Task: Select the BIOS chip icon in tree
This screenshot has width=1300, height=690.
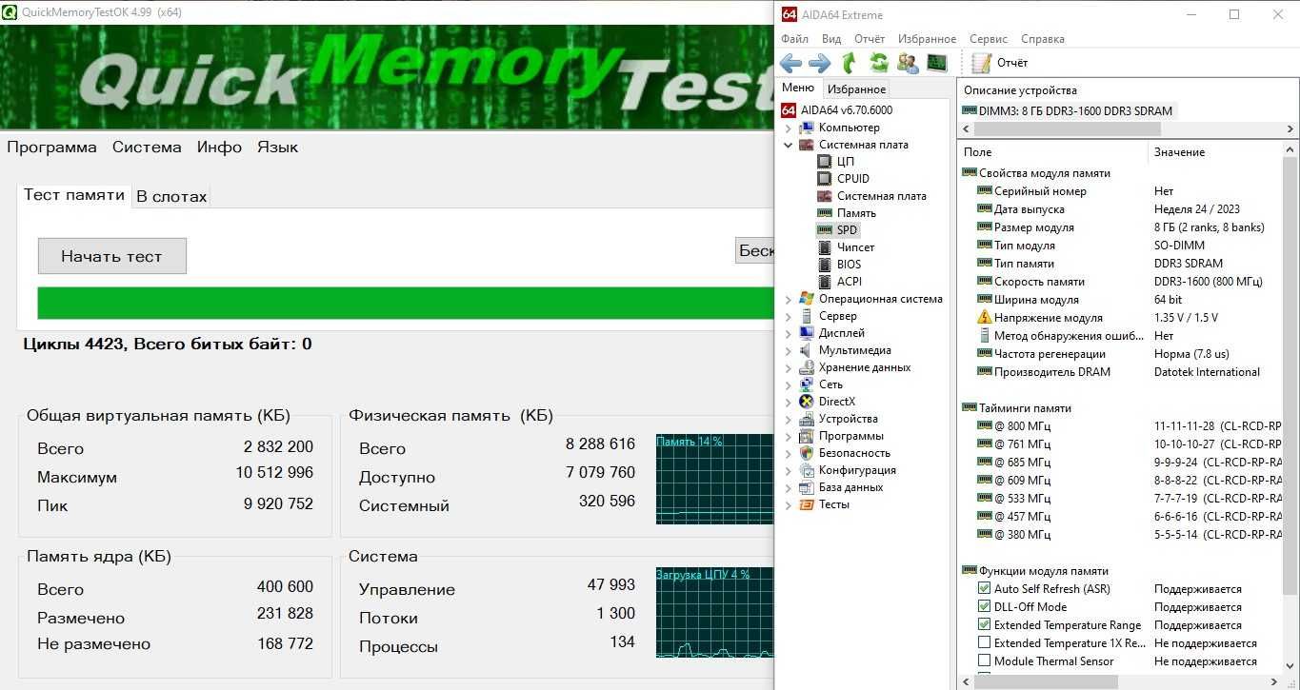Action: tap(825, 265)
